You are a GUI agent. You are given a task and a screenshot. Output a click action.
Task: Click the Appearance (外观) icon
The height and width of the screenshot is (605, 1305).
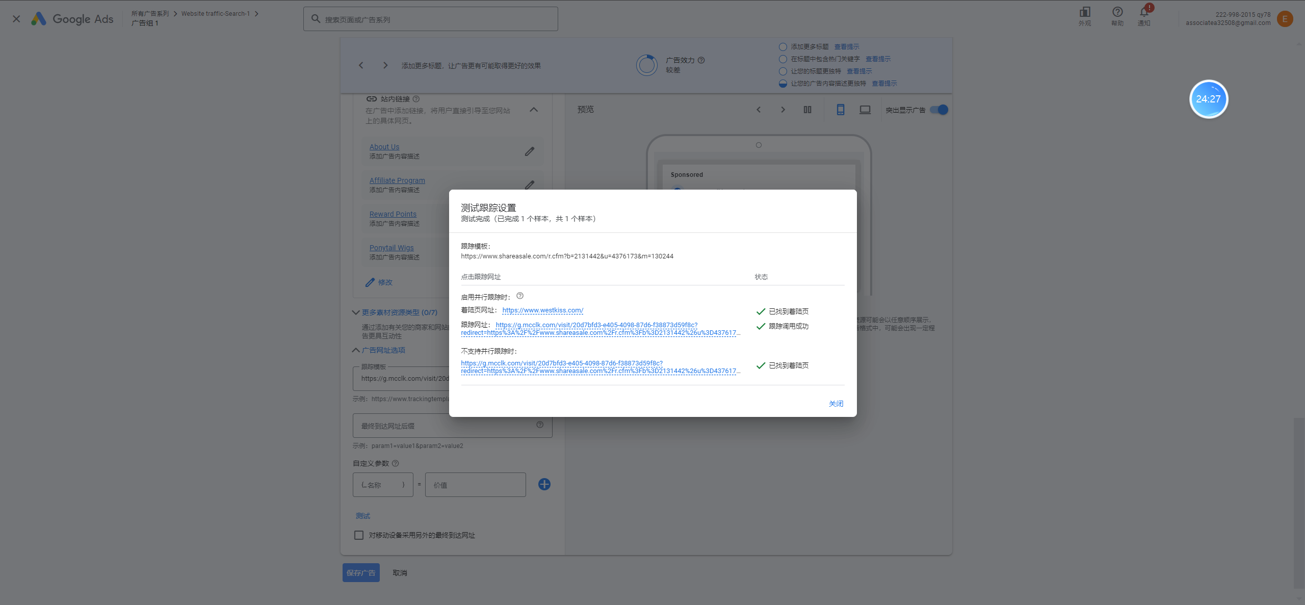[x=1085, y=12]
